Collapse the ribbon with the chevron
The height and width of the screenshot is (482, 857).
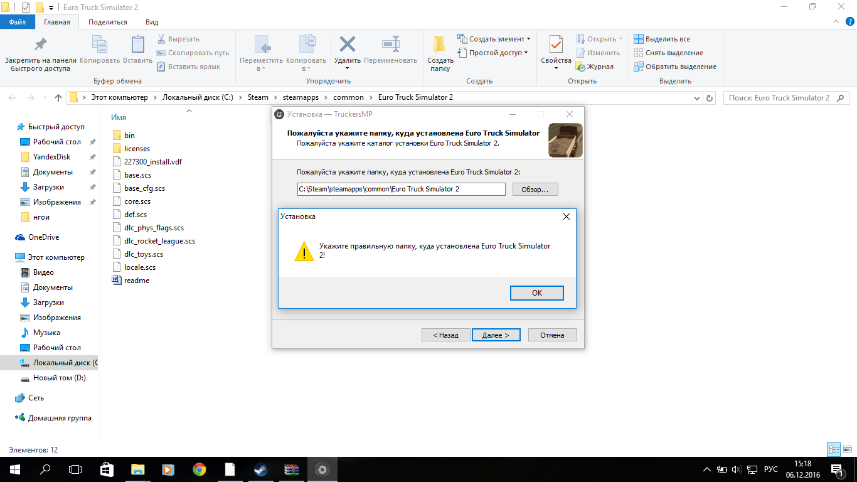836,22
